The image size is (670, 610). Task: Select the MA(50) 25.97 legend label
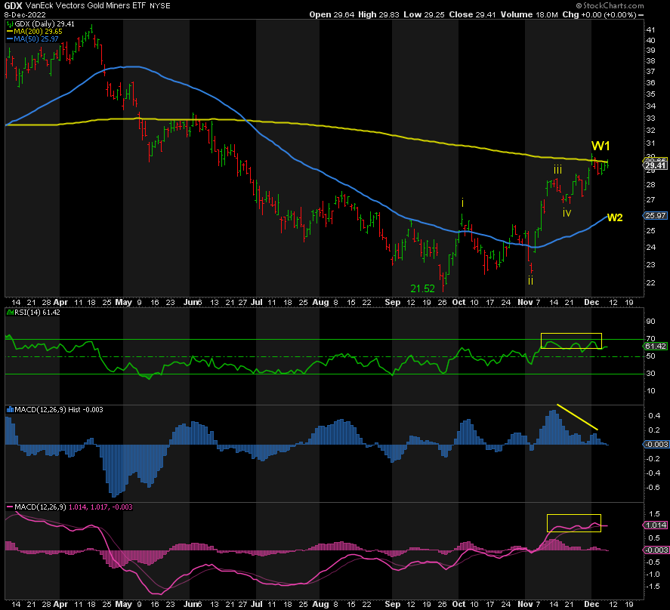pyautogui.click(x=36, y=39)
